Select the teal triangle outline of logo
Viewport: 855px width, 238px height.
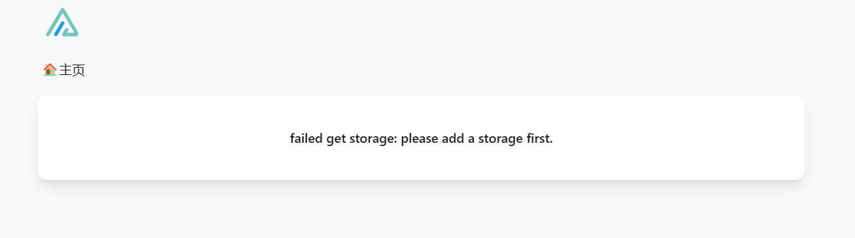pos(62,22)
